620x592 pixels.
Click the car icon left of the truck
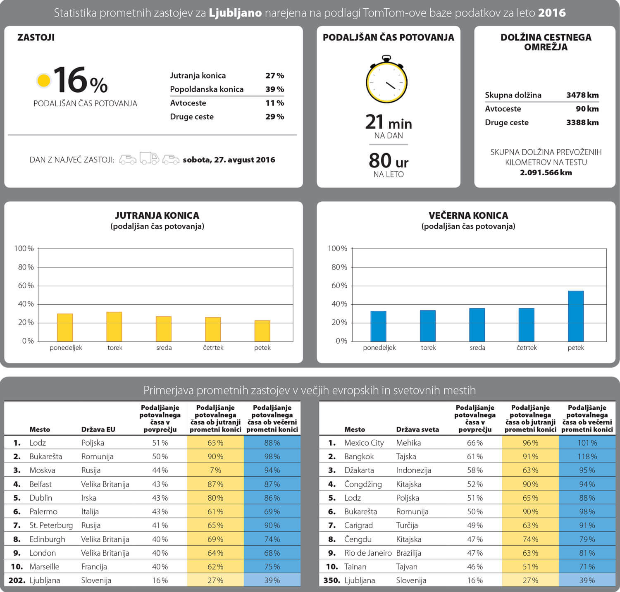coord(128,160)
